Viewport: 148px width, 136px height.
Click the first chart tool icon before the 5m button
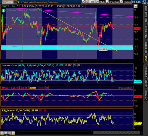click(x=83, y=2)
